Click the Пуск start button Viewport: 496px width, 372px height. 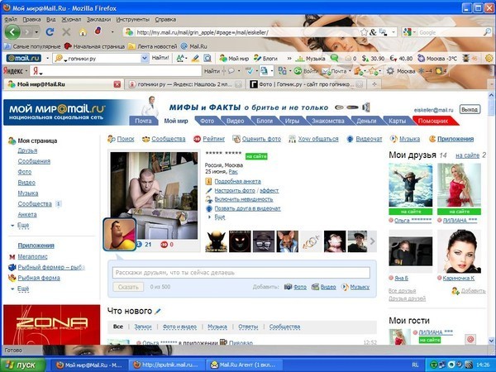[x=21, y=365]
